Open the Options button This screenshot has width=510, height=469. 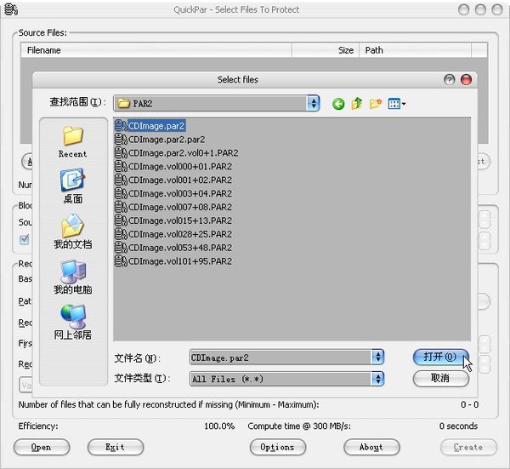click(x=278, y=447)
